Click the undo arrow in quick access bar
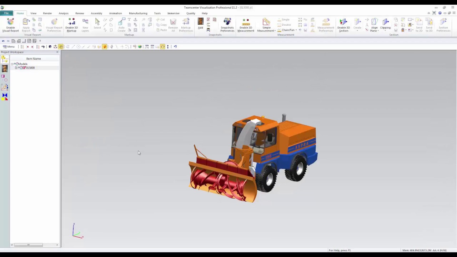Viewport: 457px width, 257px height. coord(3,41)
